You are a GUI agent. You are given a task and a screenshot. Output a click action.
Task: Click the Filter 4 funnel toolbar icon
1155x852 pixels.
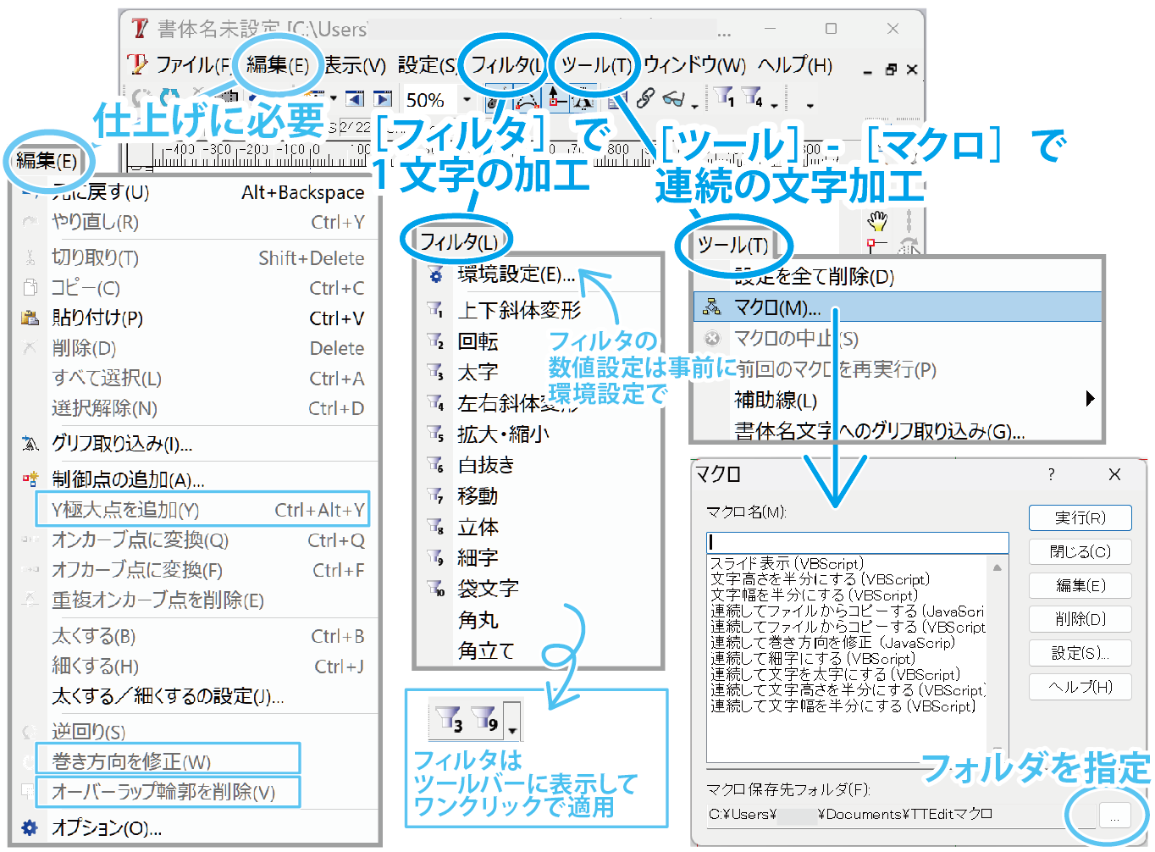point(752,98)
